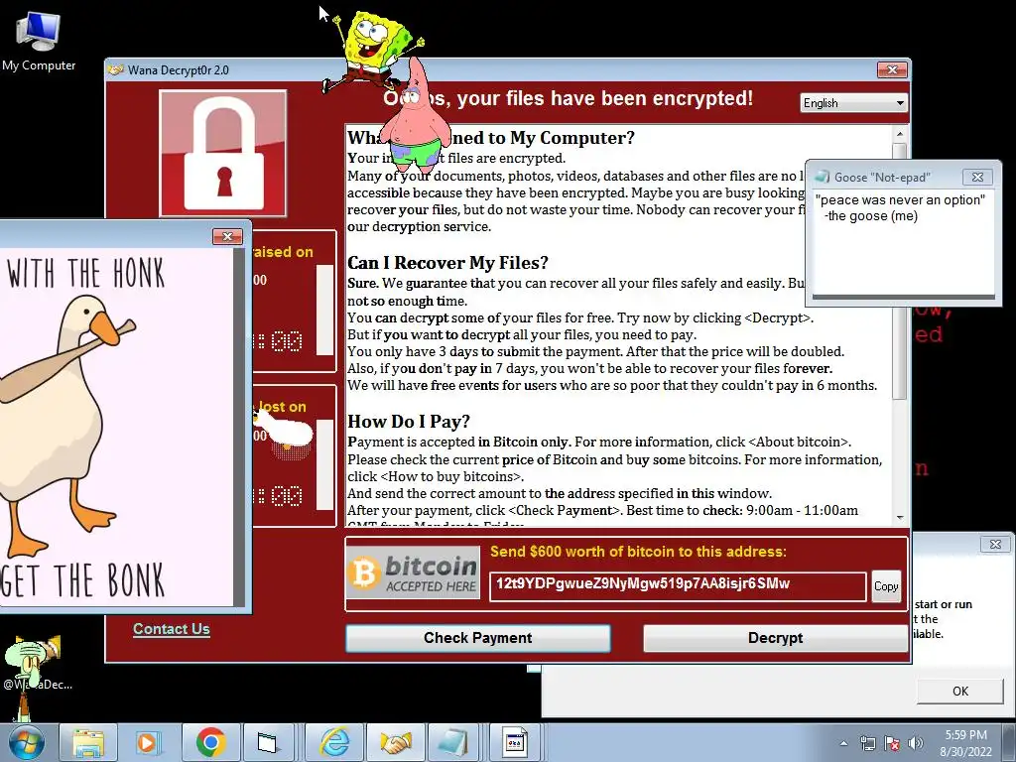Click the Goose Not-epad title bar icon
This screenshot has width=1016, height=762.
(x=823, y=177)
